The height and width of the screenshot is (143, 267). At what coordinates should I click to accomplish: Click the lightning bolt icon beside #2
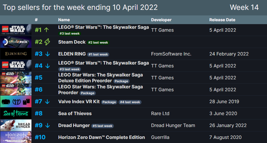pos(47,42)
